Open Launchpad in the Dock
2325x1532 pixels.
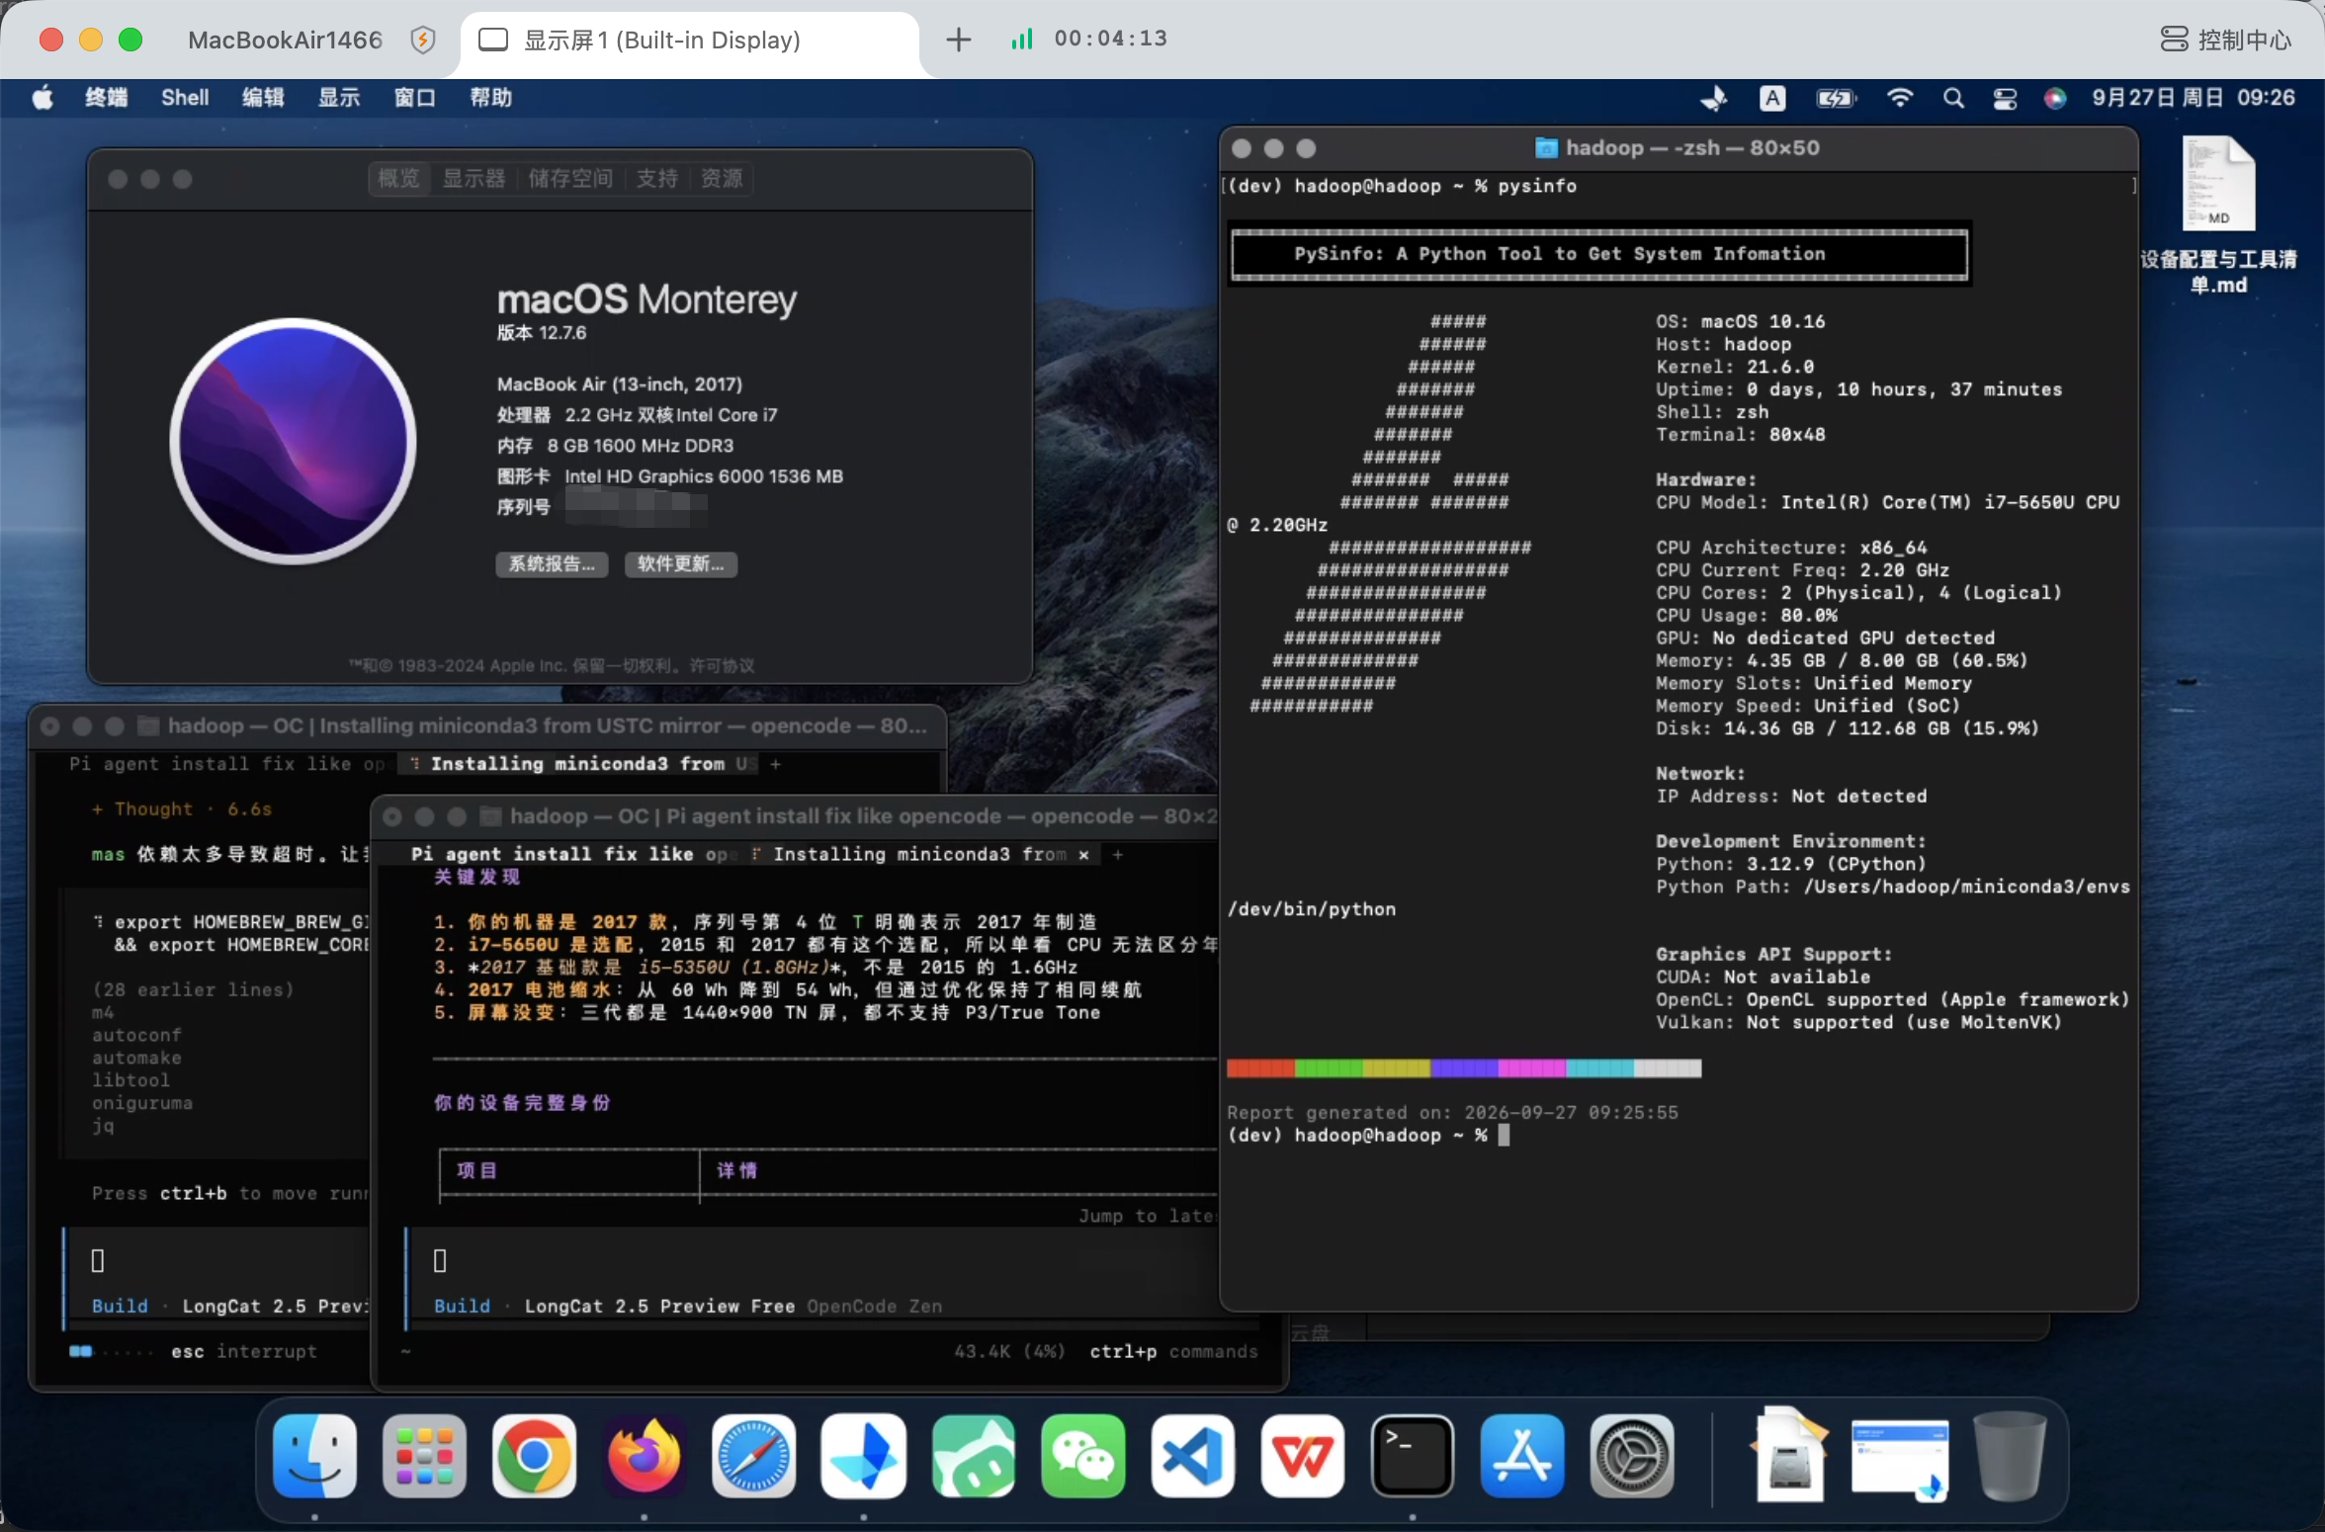click(x=424, y=1456)
